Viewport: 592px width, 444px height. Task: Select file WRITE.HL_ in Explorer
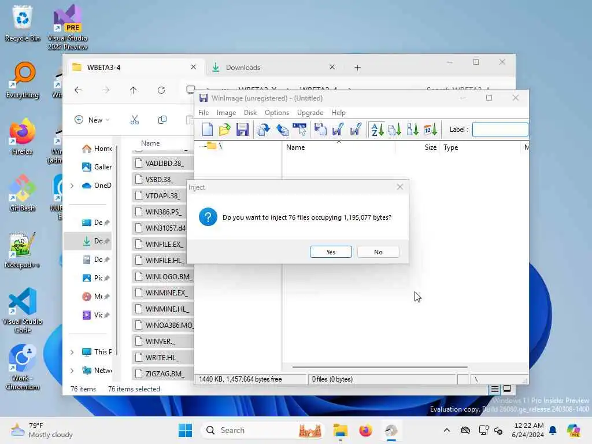(x=163, y=357)
